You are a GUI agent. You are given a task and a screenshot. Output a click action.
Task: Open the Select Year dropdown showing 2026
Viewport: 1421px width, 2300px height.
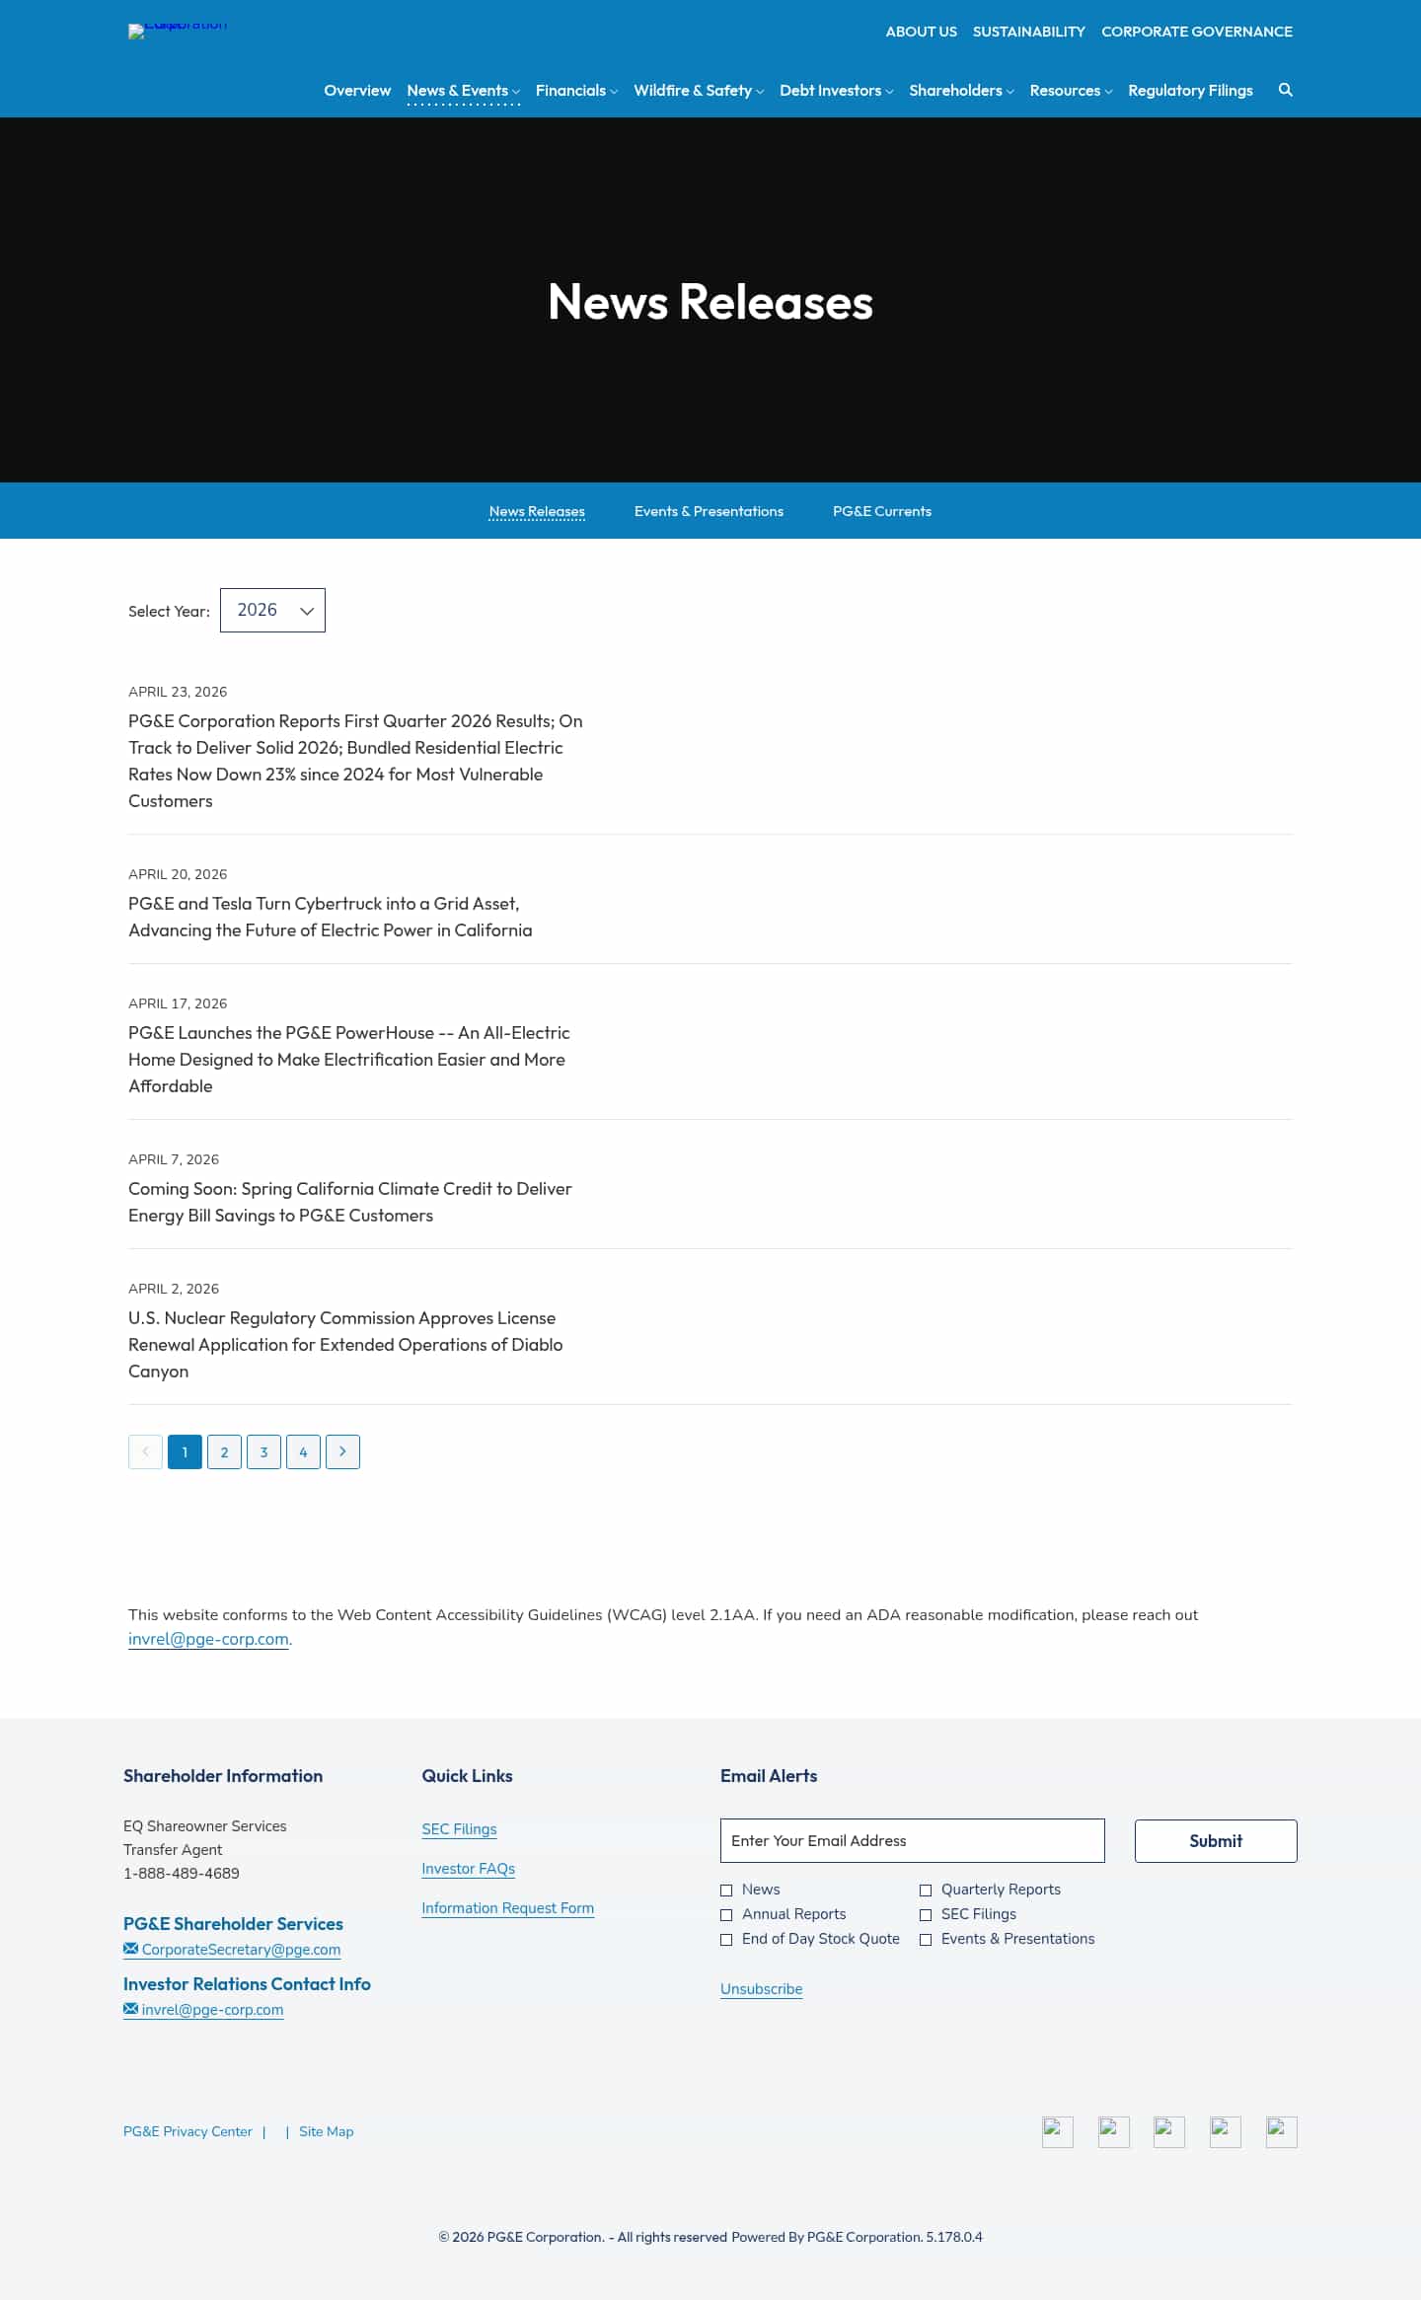272,610
